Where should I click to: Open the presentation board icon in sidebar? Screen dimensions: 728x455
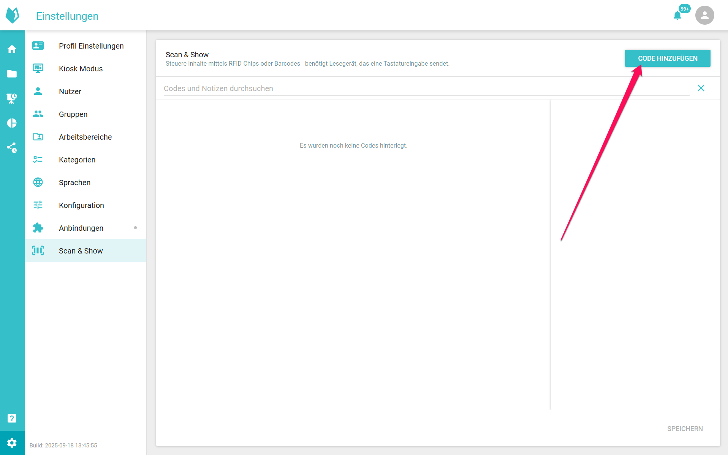12,98
